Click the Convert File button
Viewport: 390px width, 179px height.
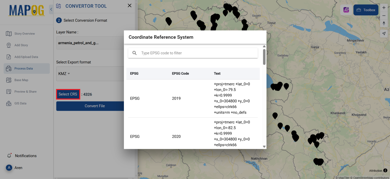click(95, 106)
